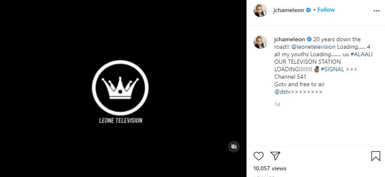The image size is (385, 177).
Task: Open the three-dot more options menu
Action: pos(376,10)
